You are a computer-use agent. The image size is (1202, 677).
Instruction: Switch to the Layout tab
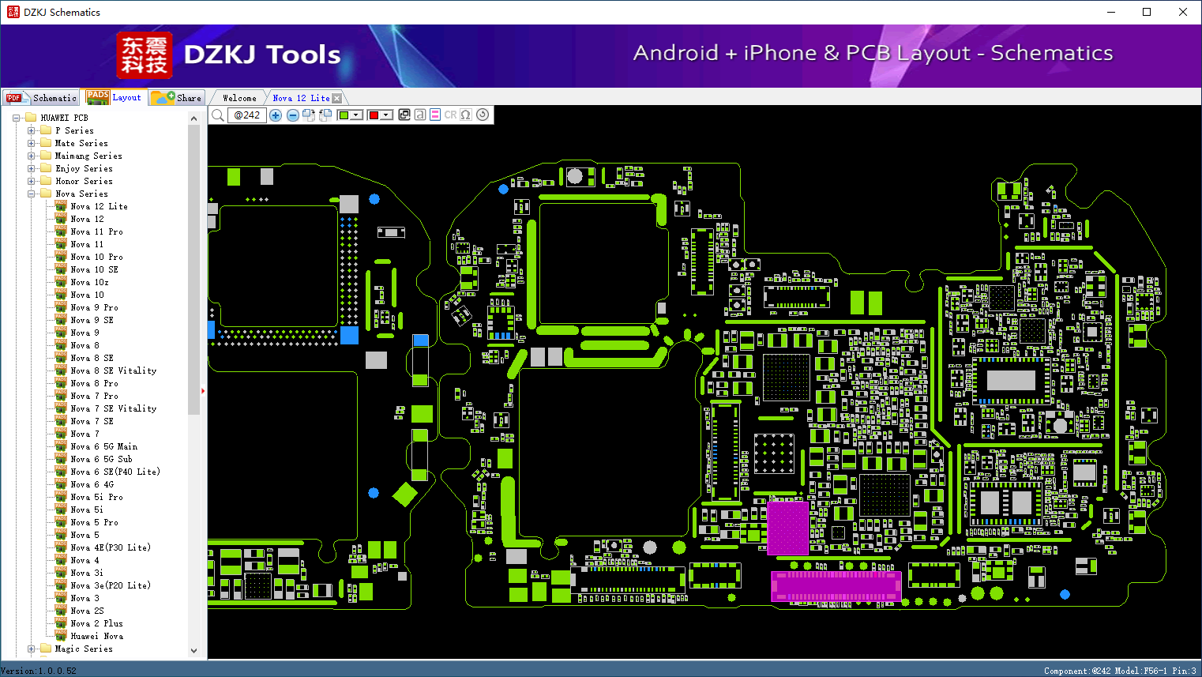tap(115, 97)
